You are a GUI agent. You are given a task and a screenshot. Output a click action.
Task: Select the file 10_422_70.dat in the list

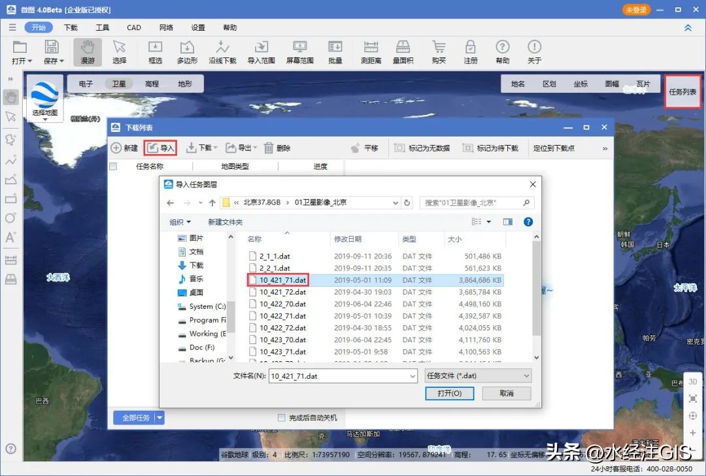click(284, 304)
